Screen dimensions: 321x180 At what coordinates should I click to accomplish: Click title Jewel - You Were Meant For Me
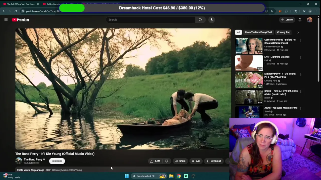281,108
